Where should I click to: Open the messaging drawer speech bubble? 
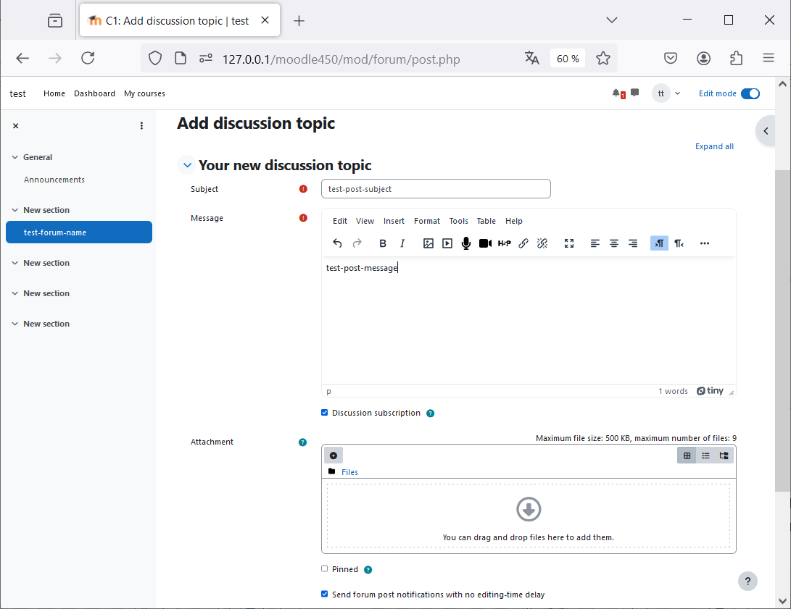tap(634, 93)
